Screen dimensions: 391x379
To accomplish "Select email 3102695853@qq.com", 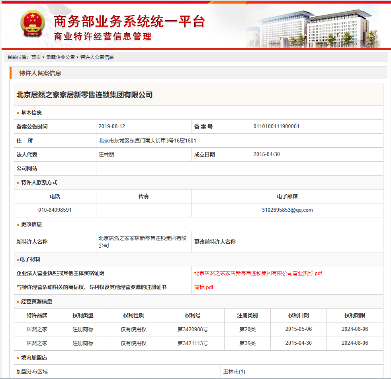I will point(287,210).
